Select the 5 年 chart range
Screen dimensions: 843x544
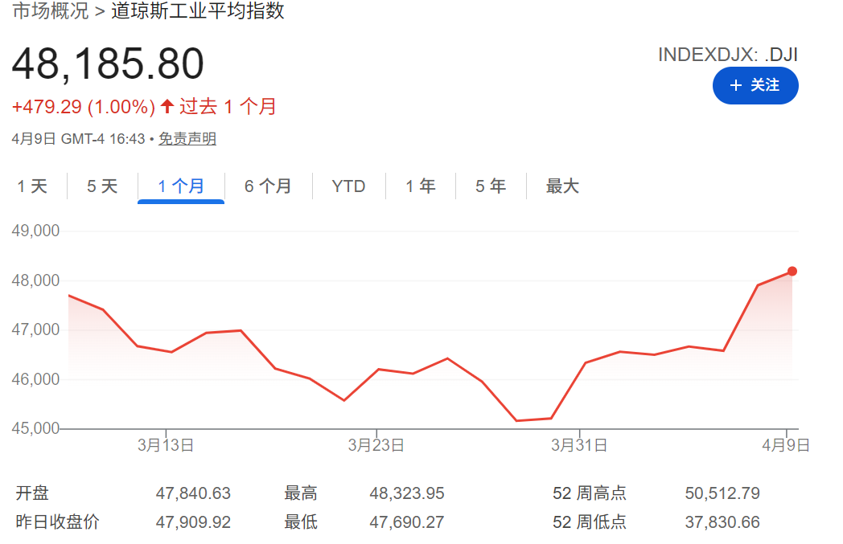point(490,186)
